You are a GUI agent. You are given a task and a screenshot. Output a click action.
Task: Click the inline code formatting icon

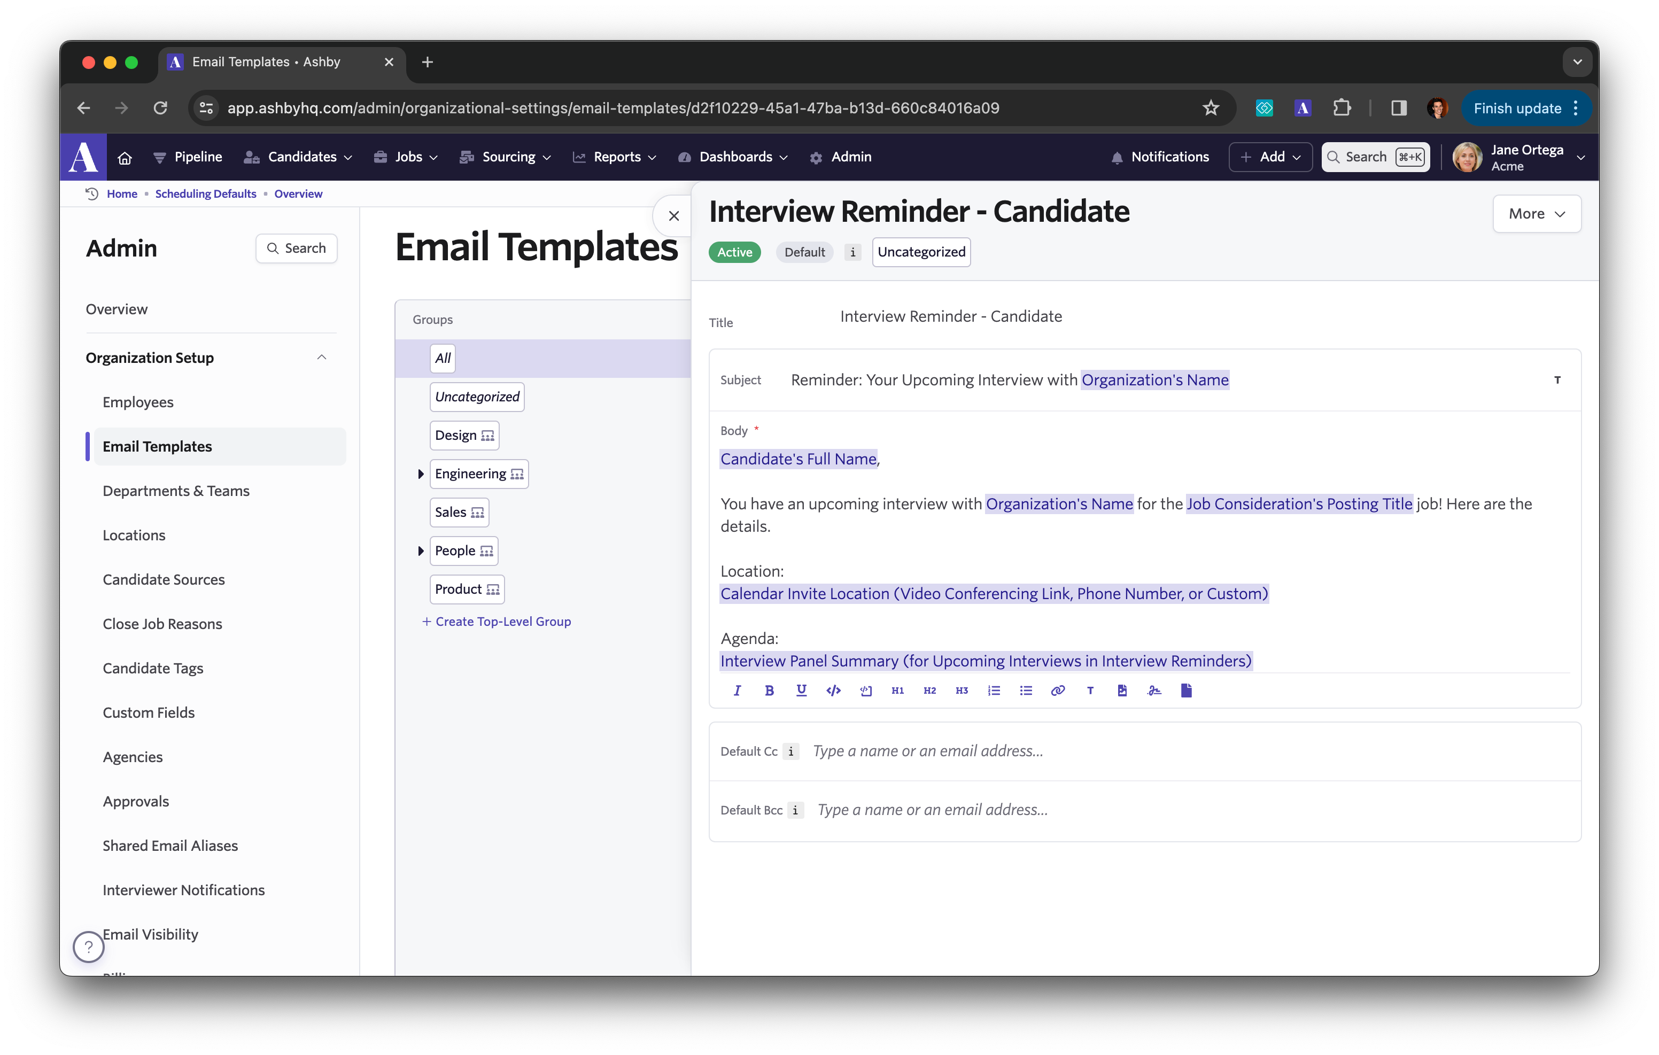(x=833, y=691)
